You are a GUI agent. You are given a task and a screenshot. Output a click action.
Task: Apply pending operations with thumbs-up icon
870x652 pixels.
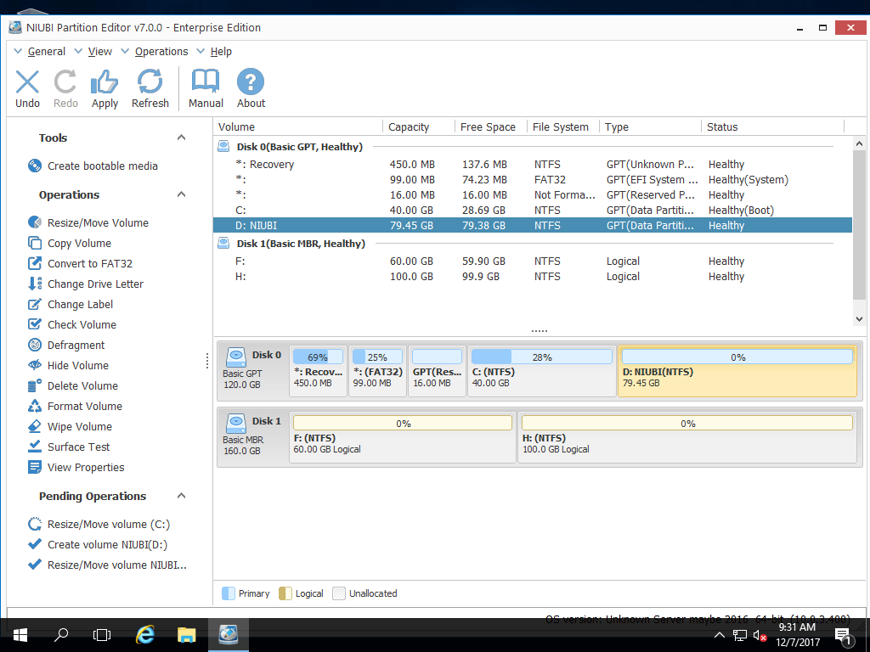105,82
